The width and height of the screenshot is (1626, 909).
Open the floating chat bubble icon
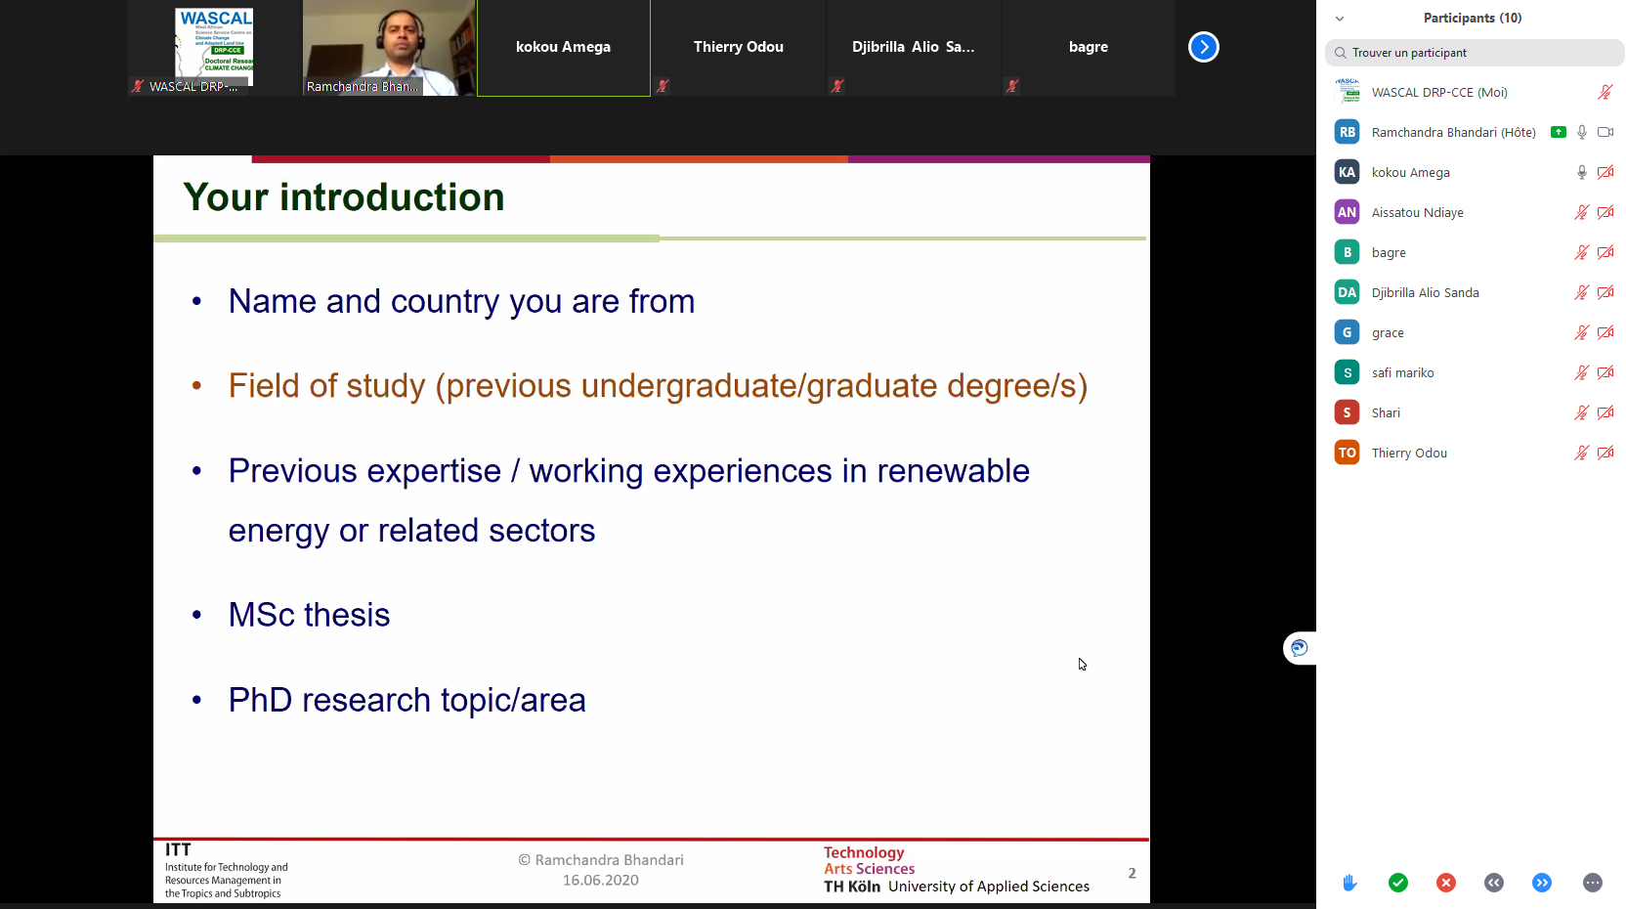[x=1299, y=648]
